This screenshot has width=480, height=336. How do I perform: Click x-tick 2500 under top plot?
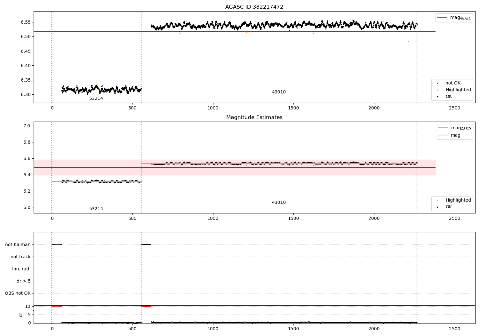[x=454, y=108]
